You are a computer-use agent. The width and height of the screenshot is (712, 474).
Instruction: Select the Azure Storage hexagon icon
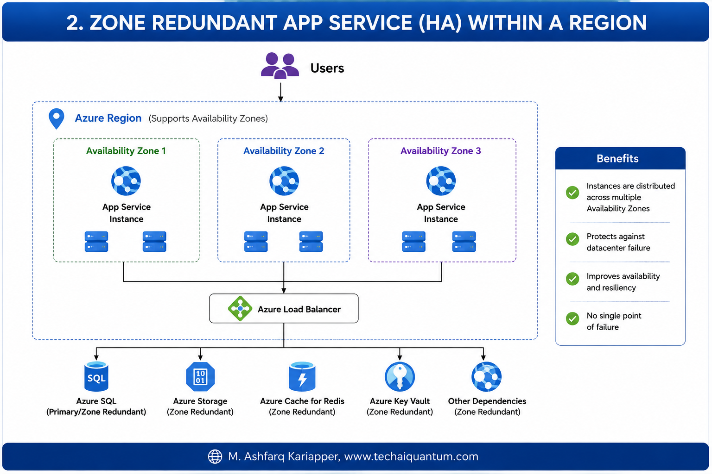200,377
